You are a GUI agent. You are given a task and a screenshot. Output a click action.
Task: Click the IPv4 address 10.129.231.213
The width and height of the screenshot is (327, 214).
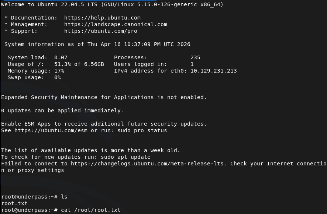click(x=213, y=71)
